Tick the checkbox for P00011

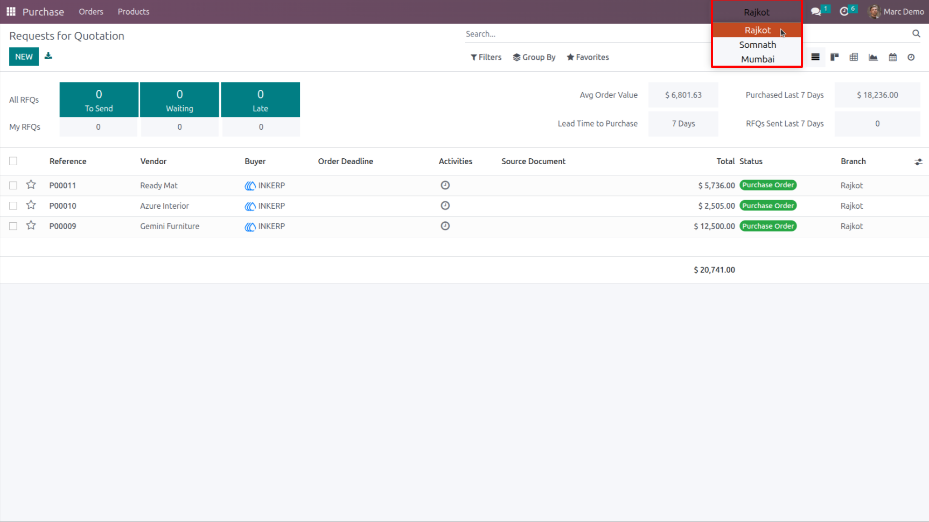13,185
